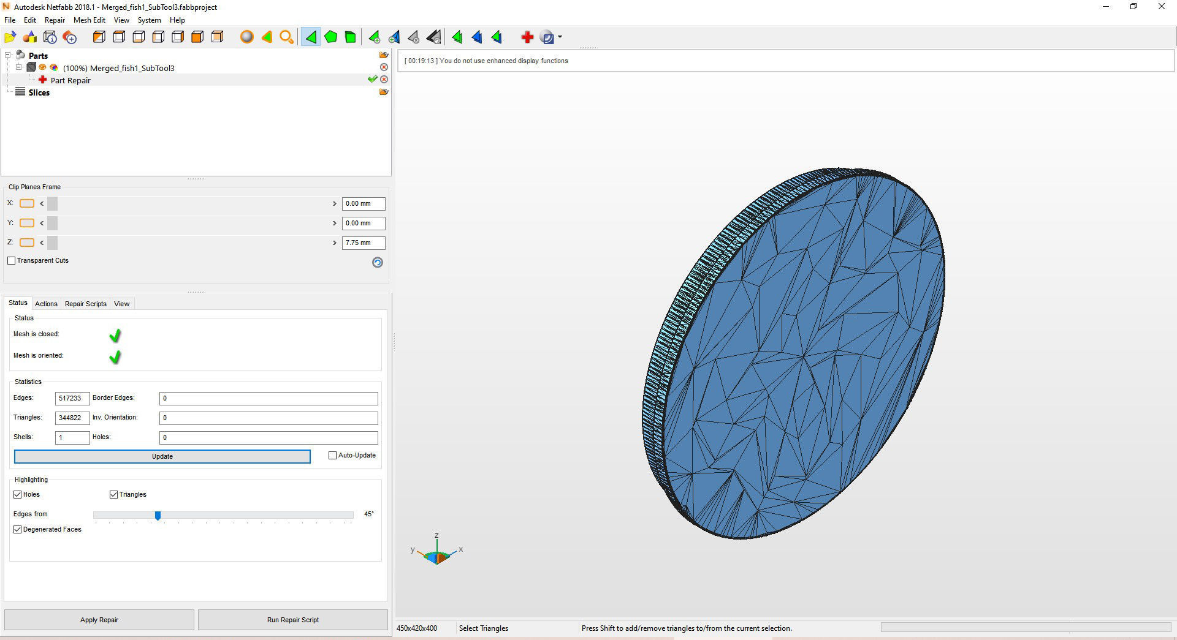
Task: Click the add part toolbar icon
Action: [70, 37]
